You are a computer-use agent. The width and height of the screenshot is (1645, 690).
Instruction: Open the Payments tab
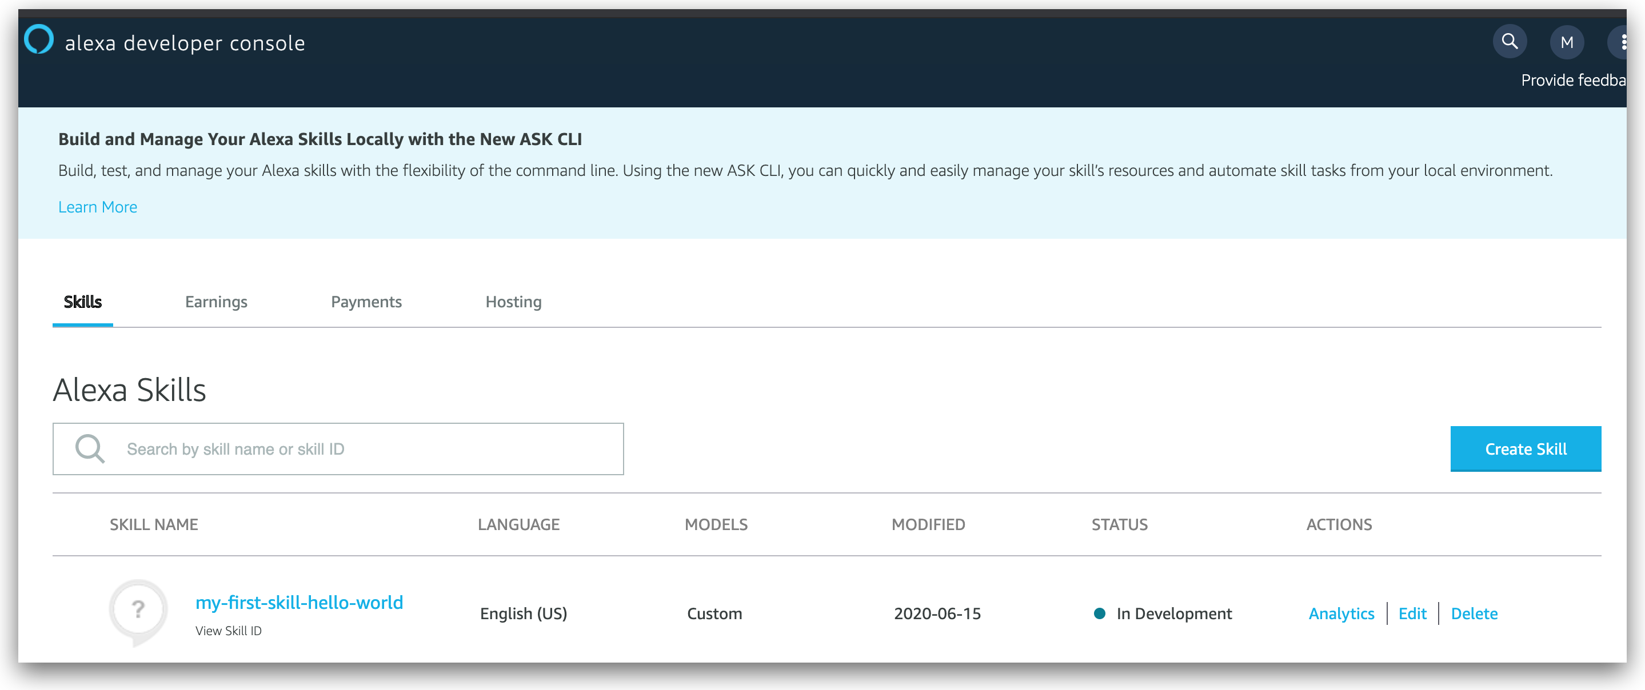coord(366,301)
